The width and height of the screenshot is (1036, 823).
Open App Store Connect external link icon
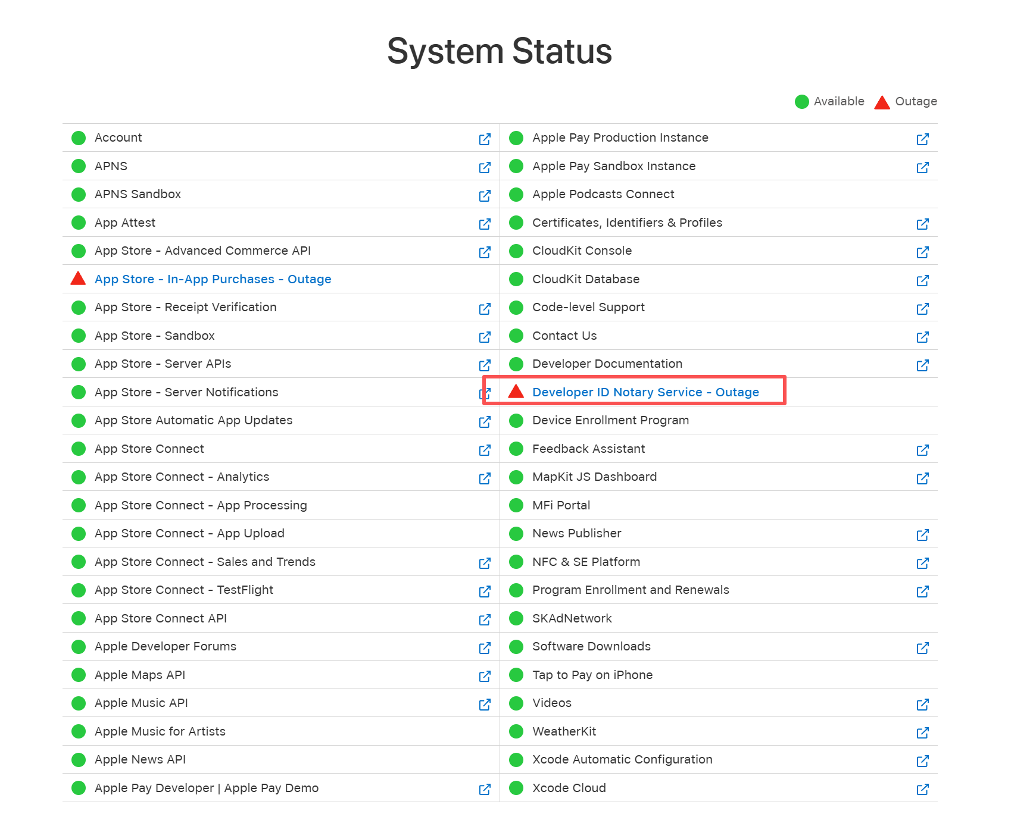485,450
